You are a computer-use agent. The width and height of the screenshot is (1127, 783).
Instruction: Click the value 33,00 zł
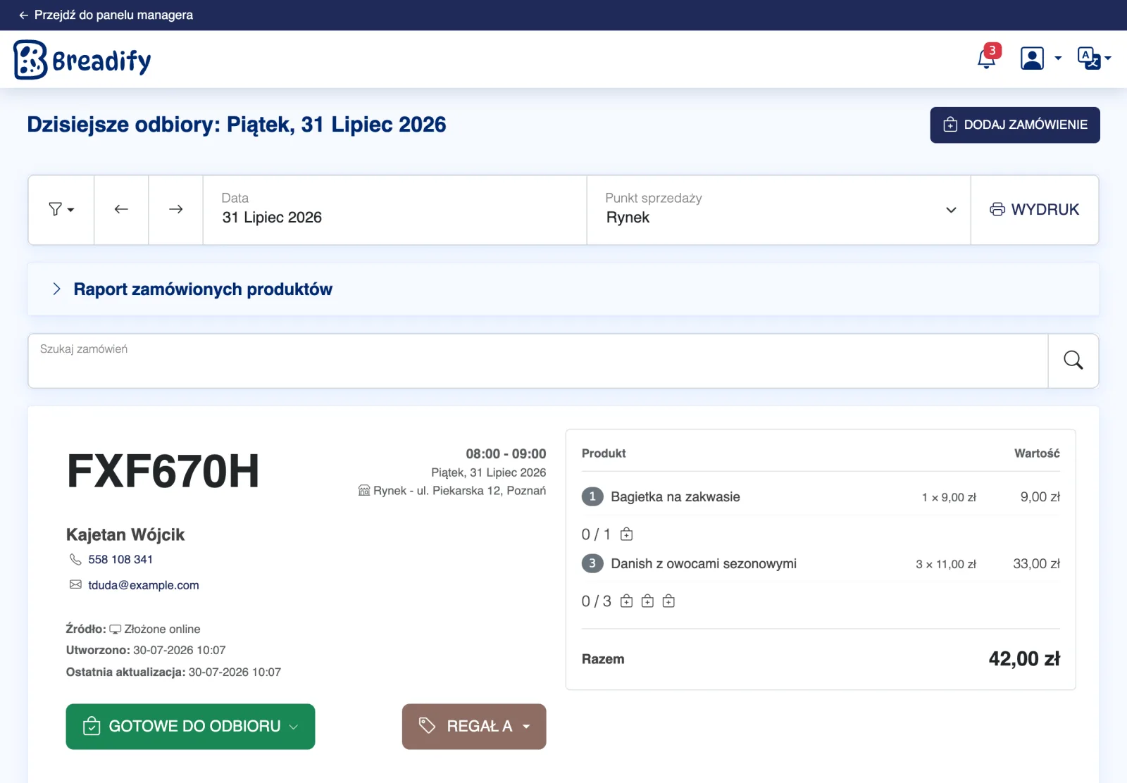(x=1036, y=564)
